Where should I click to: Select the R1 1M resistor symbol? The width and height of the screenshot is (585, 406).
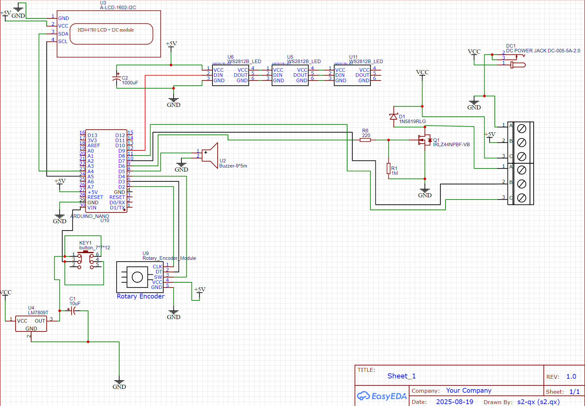[x=388, y=168]
